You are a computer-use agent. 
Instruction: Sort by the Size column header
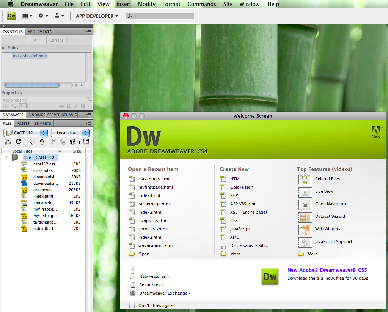[74, 151]
